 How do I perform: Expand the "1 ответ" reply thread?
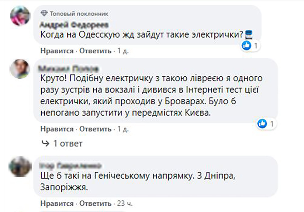click(x=62, y=143)
